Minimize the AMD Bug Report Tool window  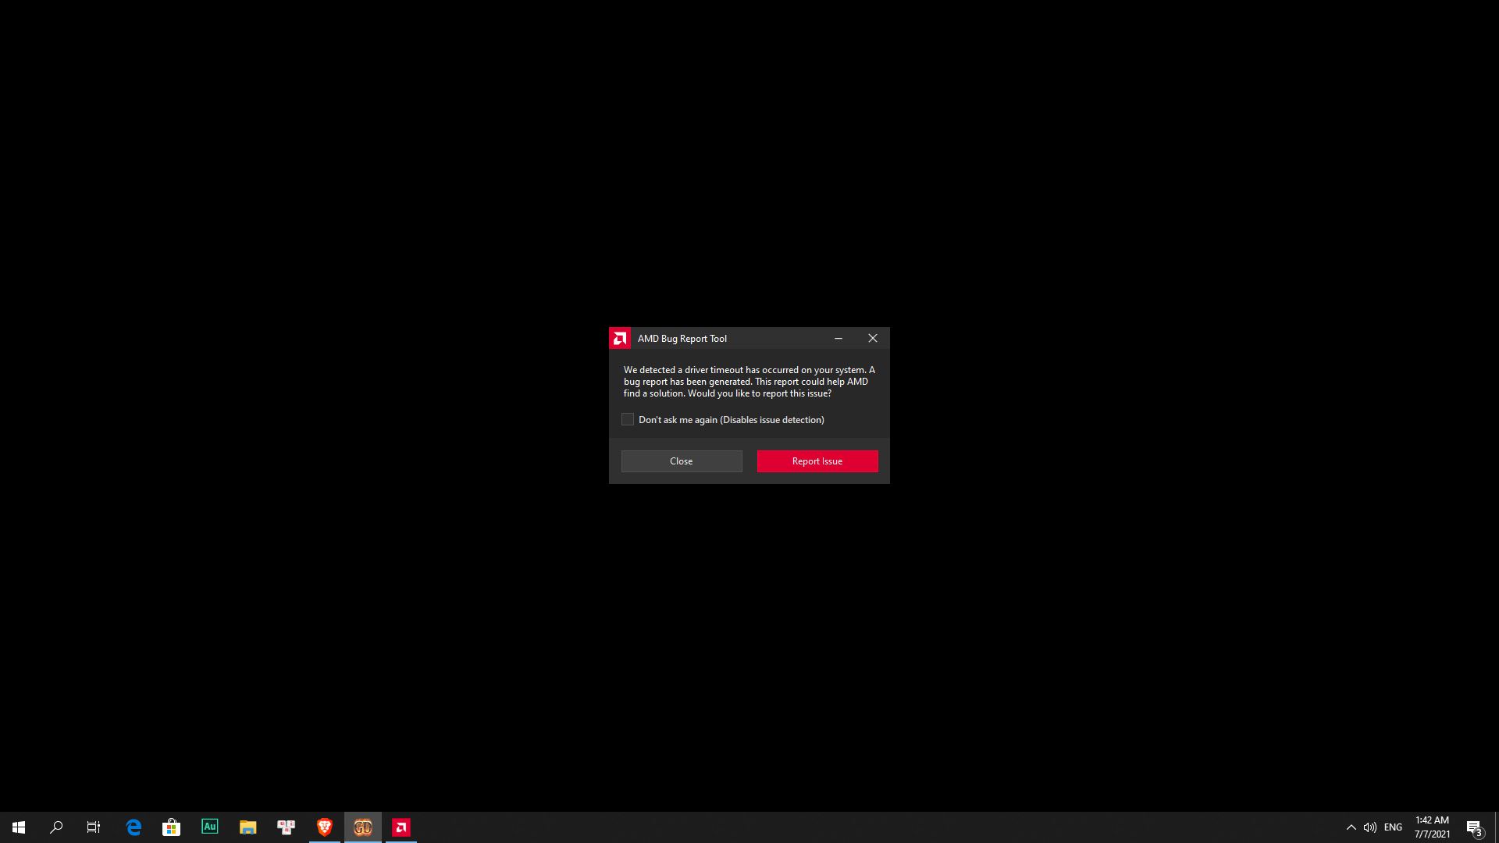(839, 338)
